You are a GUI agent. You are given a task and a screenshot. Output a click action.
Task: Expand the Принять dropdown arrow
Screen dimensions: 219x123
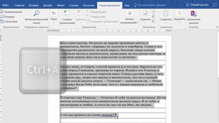145,23
